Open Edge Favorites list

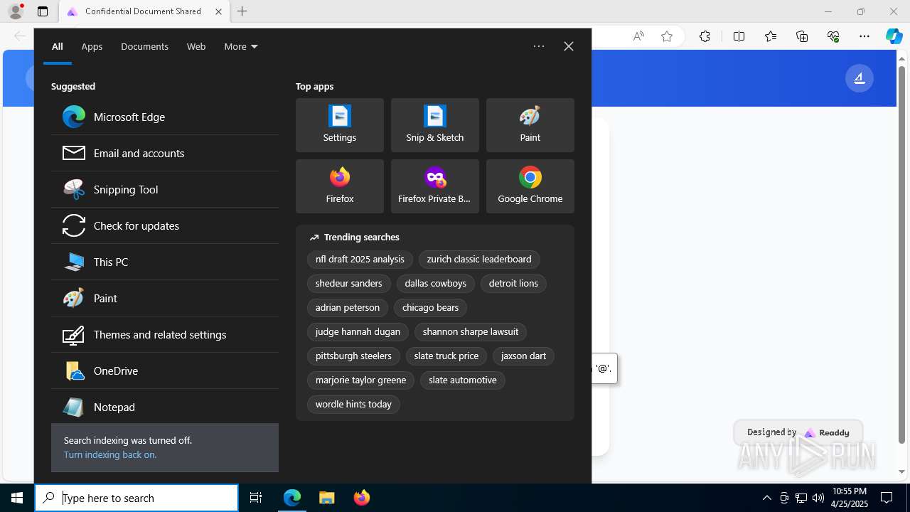(771, 36)
